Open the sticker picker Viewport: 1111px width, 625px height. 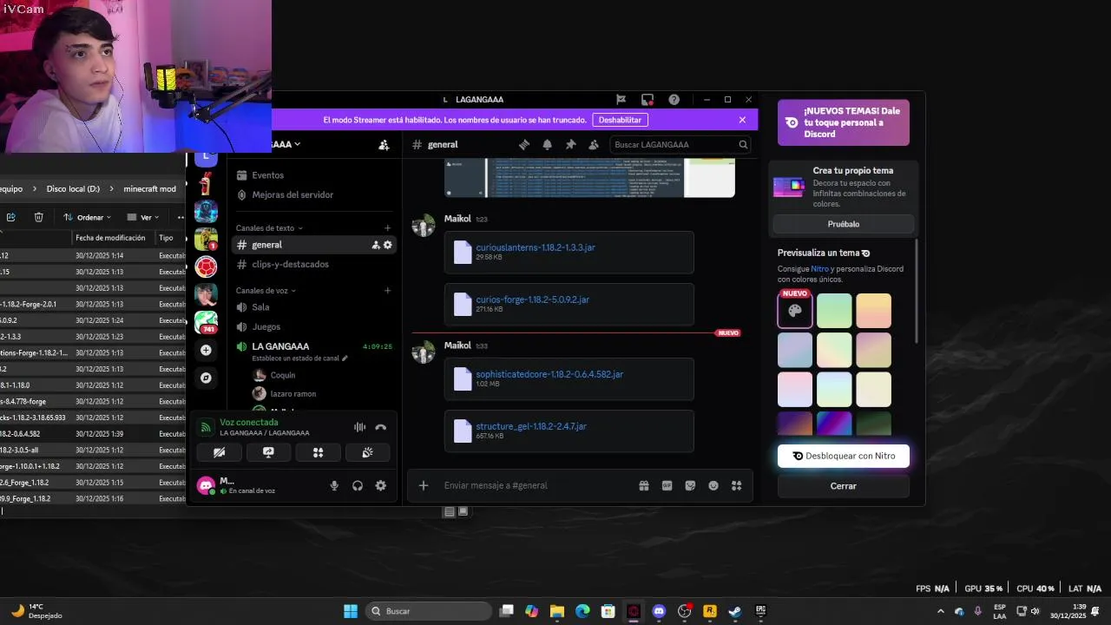690,485
